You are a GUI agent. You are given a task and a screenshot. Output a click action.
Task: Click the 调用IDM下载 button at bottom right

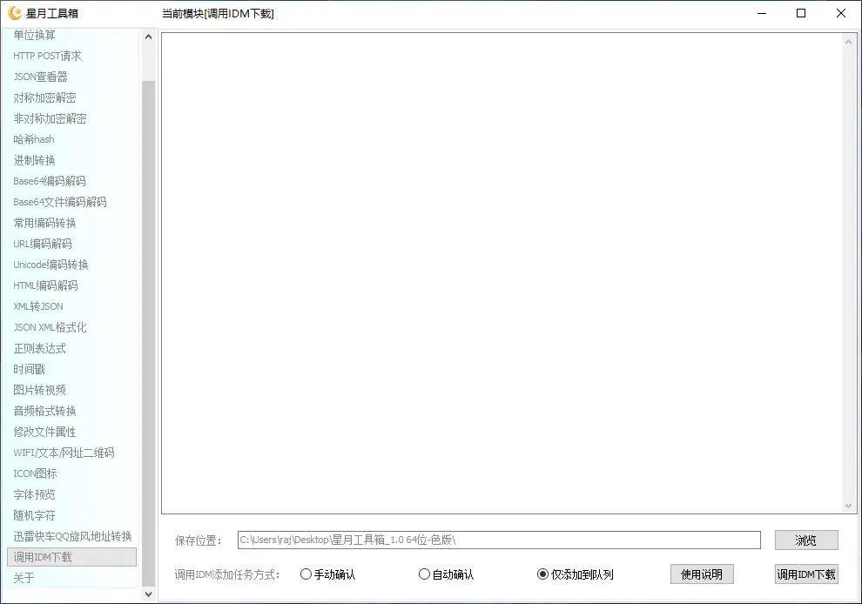pos(806,574)
